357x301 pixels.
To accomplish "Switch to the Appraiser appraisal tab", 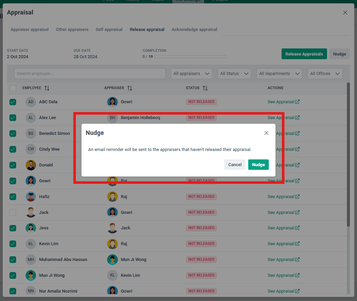I will pos(30,30).
